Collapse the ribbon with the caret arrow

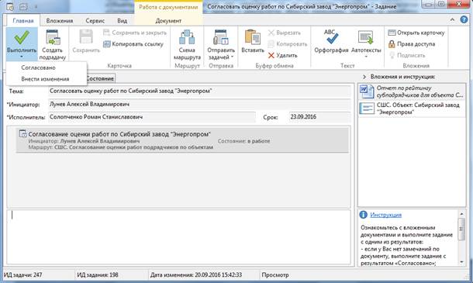[x=452, y=20]
